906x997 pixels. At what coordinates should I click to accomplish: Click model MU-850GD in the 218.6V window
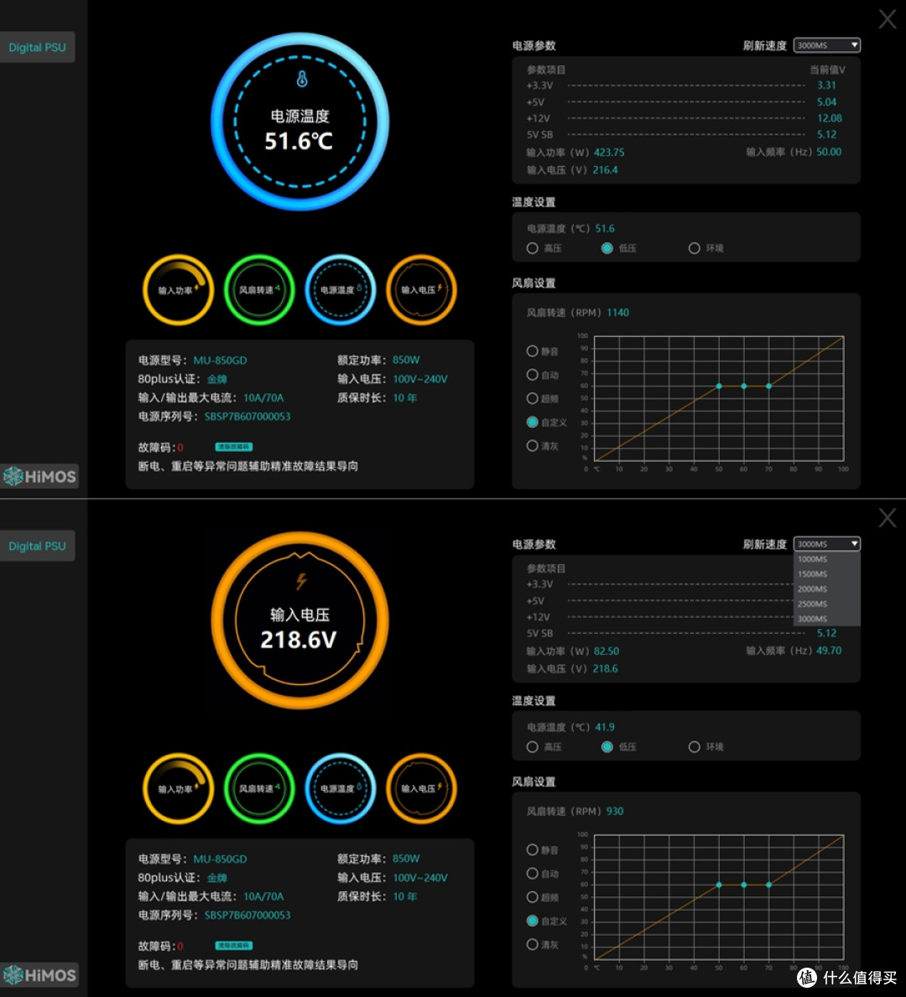[220, 859]
